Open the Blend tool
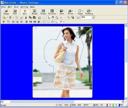The height and width of the screenshot is (108, 128). tap(34, 12)
